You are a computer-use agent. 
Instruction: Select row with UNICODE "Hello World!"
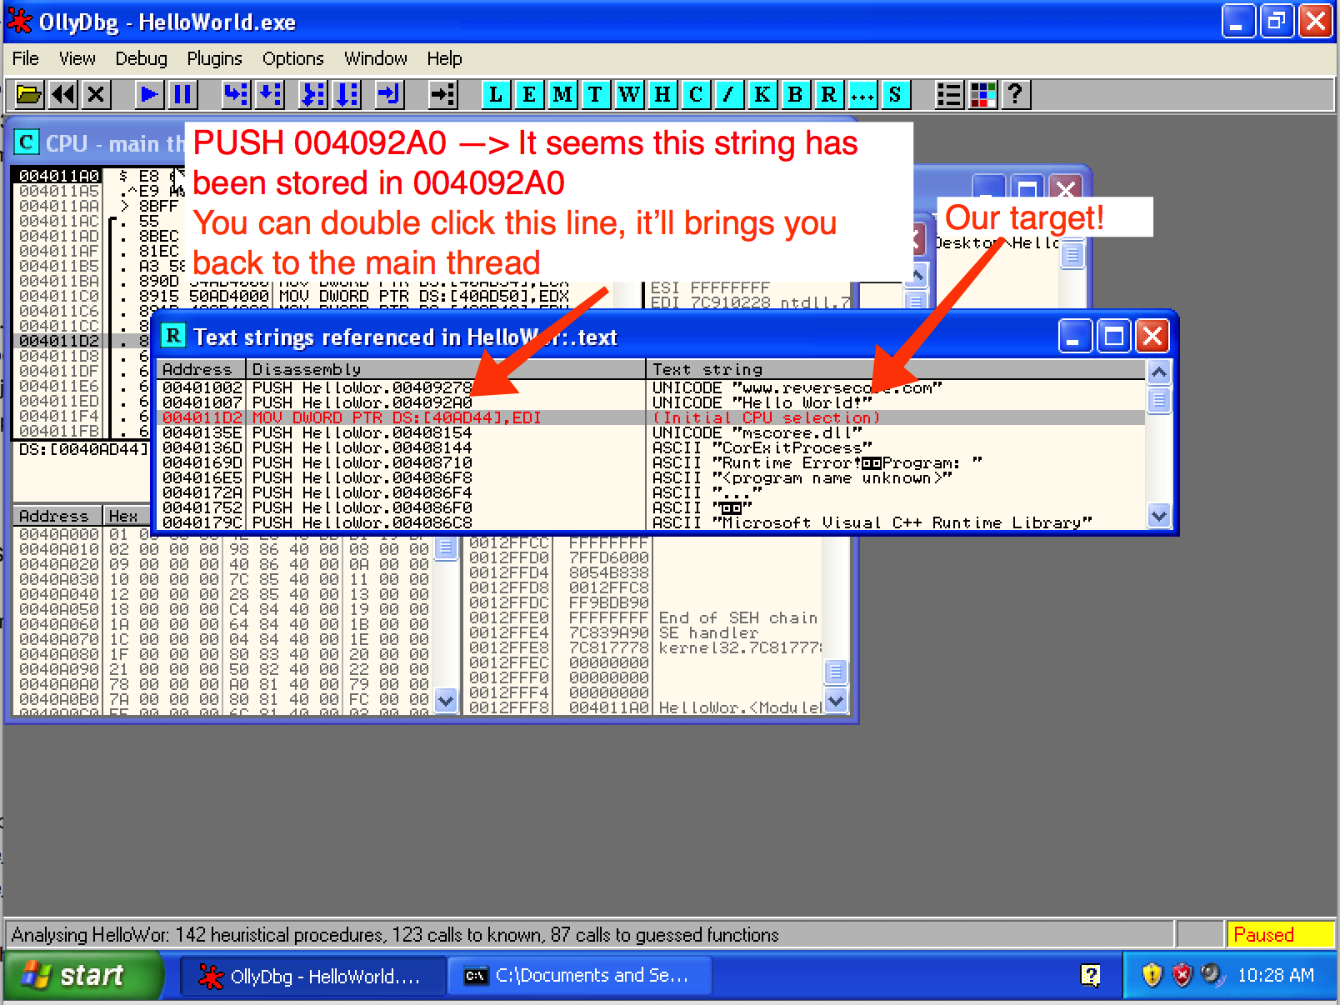tap(651, 402)
